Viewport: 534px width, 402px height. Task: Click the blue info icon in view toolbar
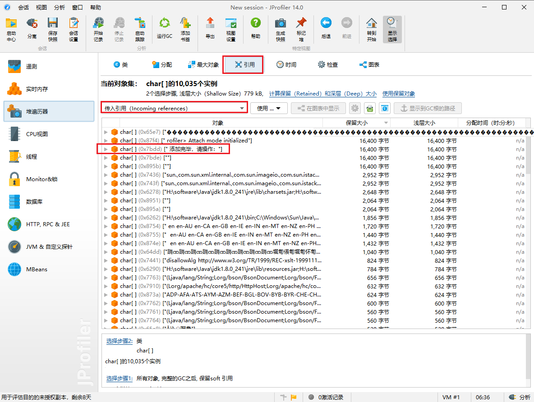385,108
